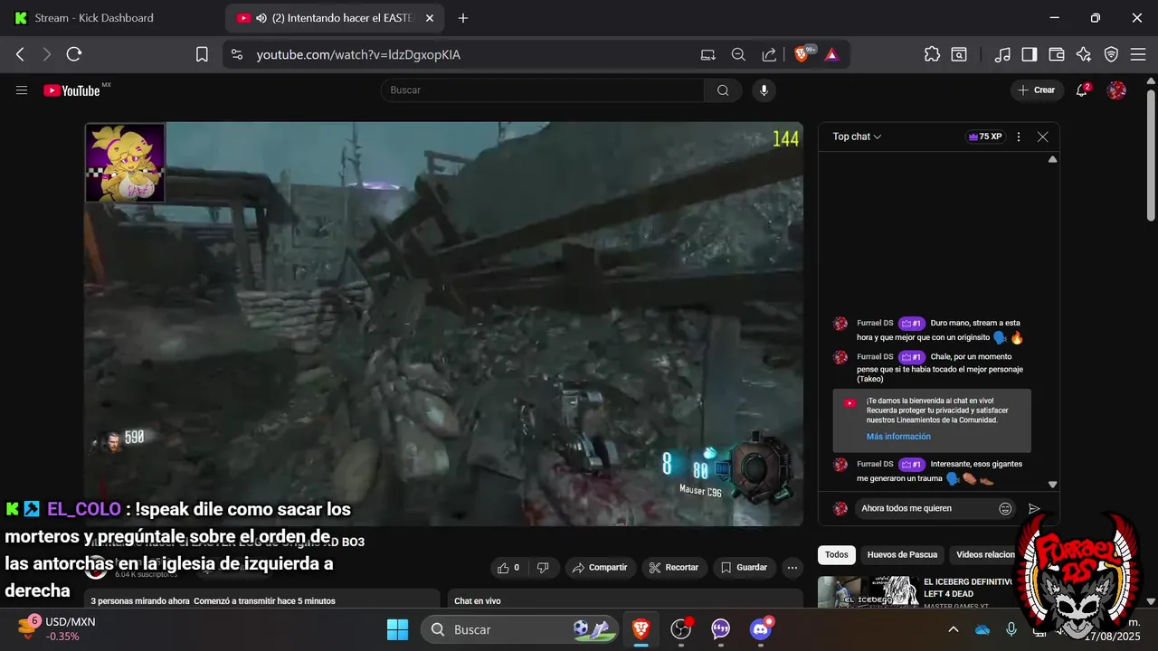The width and height of the screenshot is (1158, 651).
Task: Click the chat scroll-up arrow
Action: tap(1052, 159)
